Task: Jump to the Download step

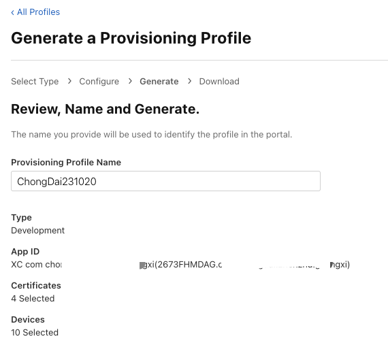Action: tap(219, 82)
